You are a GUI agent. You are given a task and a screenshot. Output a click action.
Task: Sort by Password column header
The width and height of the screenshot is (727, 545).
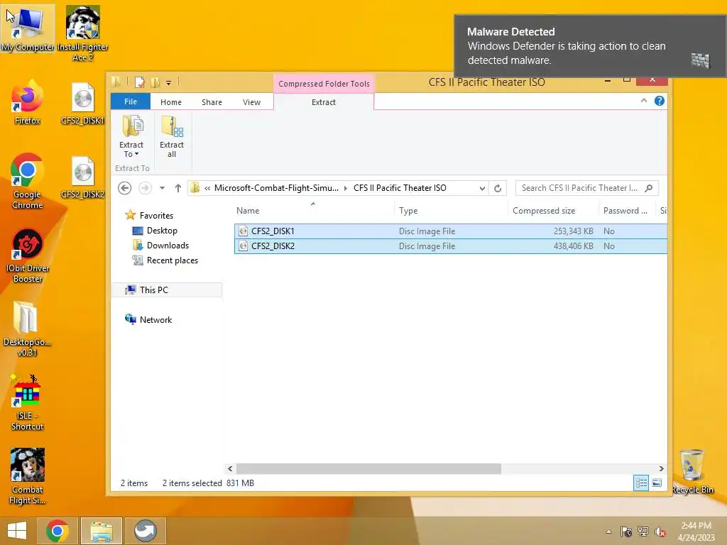pos(626,210)
